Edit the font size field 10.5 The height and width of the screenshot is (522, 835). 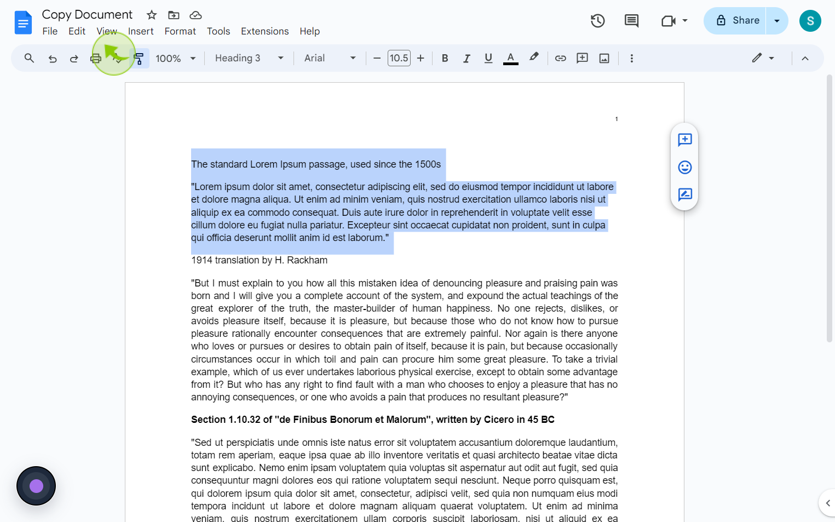(399, 58)
